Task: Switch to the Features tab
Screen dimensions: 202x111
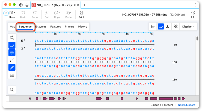Action: [x=55, y=26]
